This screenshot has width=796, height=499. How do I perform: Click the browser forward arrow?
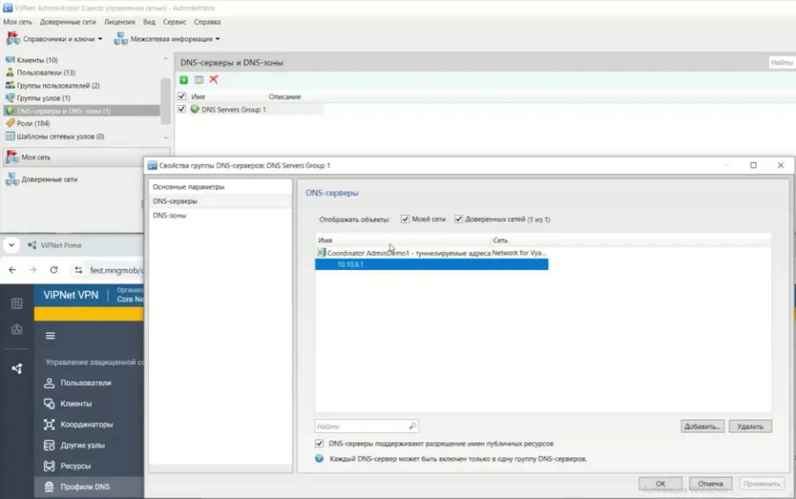click(x=33, y=270)
